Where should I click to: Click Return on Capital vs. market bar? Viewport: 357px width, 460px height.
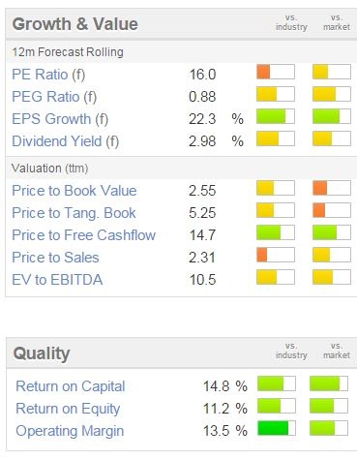pos(329,383)
